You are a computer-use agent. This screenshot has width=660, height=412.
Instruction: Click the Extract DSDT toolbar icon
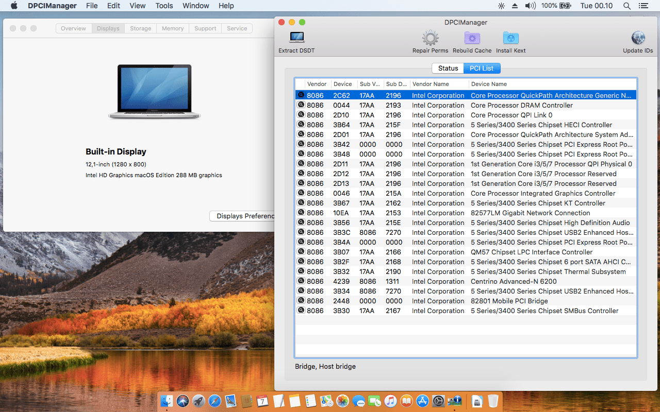click(296, 38)
